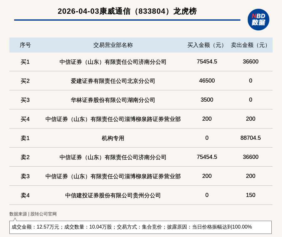Select the 46500 buy amount value
Image resolution: width=282 pixels, height=237 pixels.
pos(207,81)
